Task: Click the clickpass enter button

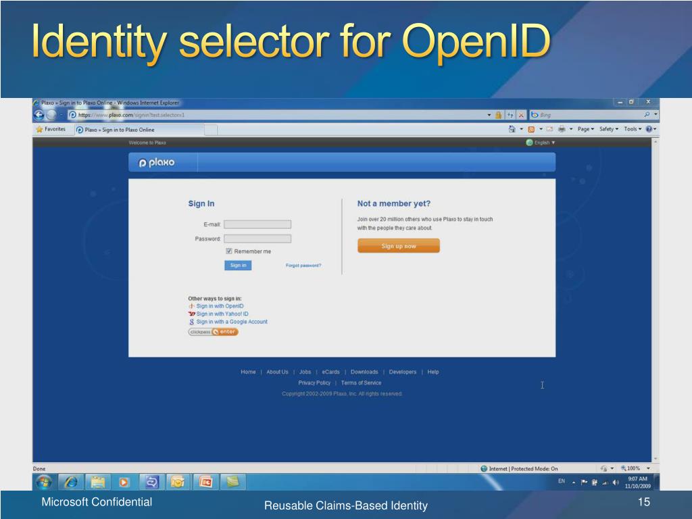Action: pyautogui.click(x=213, y=332)
